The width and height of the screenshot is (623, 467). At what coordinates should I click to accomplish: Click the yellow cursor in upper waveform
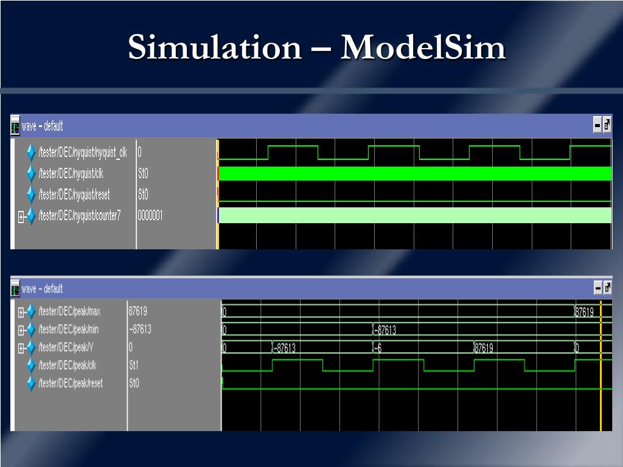217,194
